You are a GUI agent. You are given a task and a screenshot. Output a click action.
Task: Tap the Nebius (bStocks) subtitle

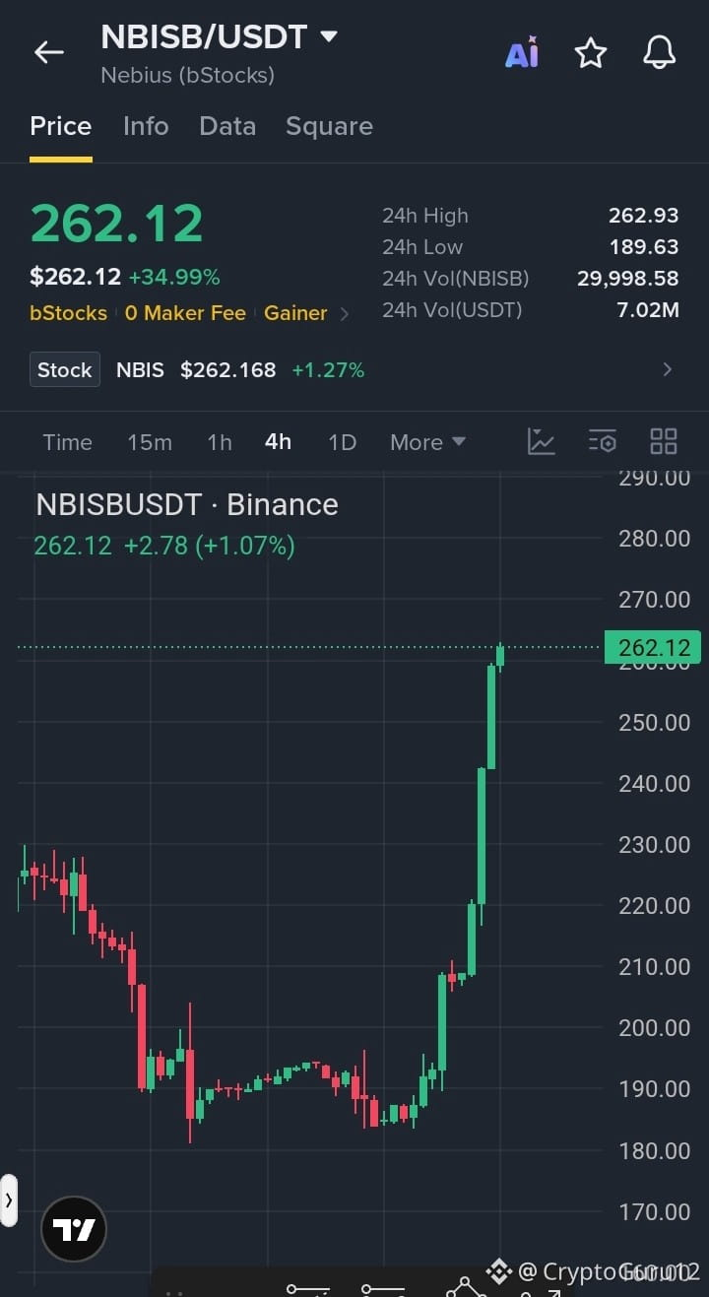tap(188, 75)
